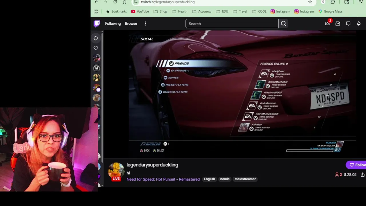Screen dimensions: 366x206
Task: Click the browser forward arrow
Action: 106,2
